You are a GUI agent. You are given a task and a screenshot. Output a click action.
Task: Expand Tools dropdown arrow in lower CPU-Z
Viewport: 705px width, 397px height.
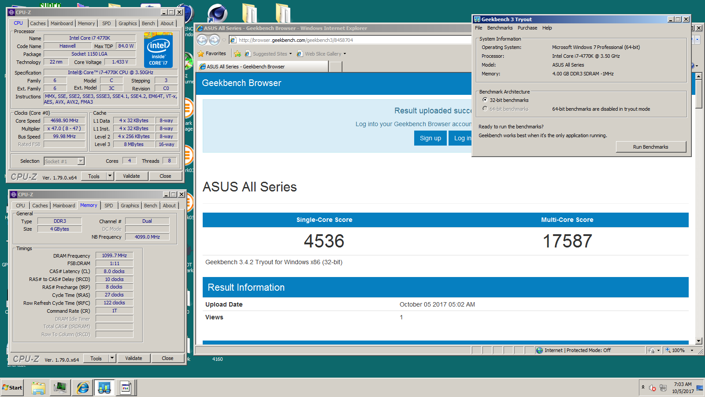112,358
